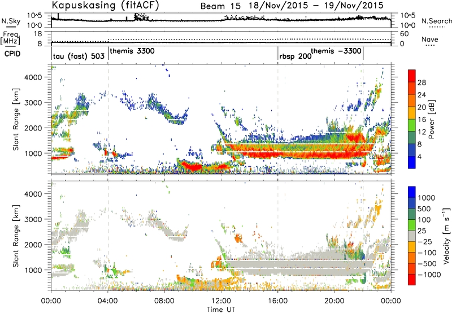This screenshot has width=452, height=313.
Task: Click the 18/Nov/2015 – 19/Nov/2015 date range
Action: (x=316, y=6)
